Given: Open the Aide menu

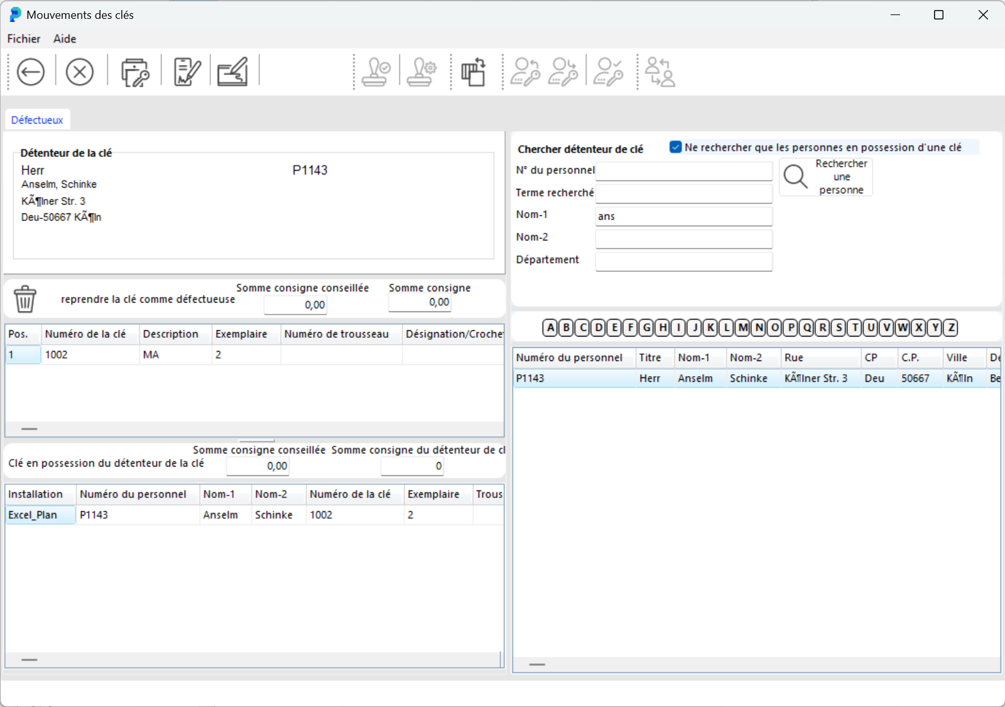Looking at the screenshot, I should pyautogui.click(x=65, y=39).
